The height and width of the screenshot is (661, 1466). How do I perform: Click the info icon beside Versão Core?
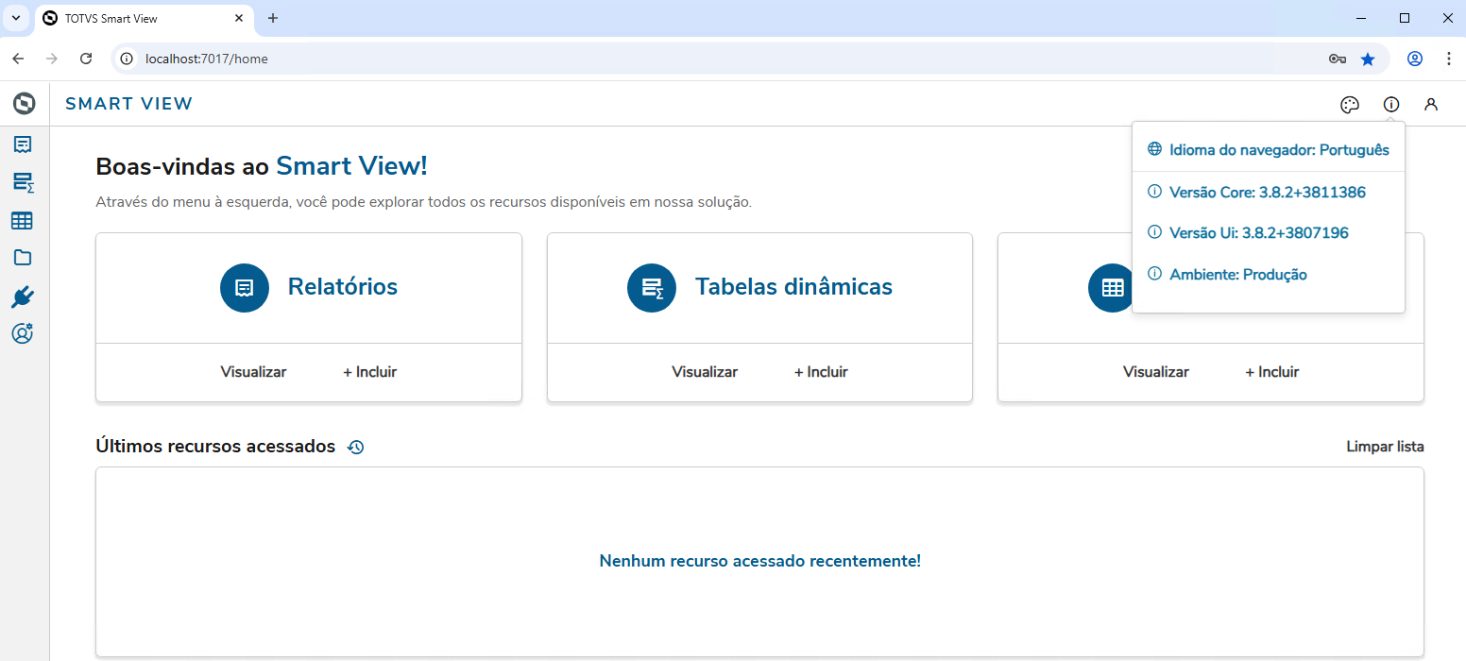point(1154,192)
